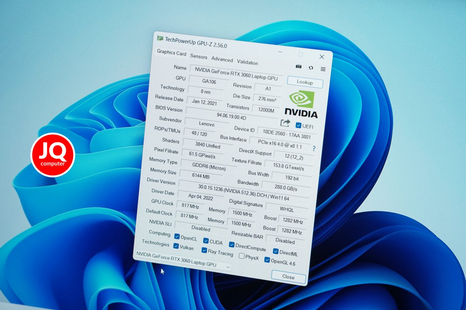Click the Close button
The image size is (466, 310).
[x=288, y=277]
